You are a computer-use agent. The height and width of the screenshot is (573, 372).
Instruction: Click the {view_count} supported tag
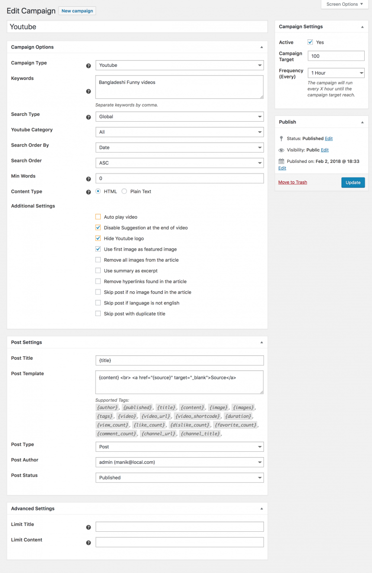112,425
